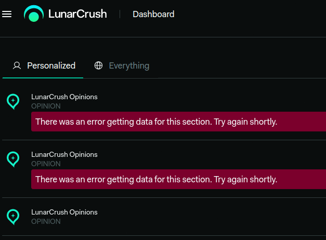Switch to the Personalized tab

coord(43,65)
